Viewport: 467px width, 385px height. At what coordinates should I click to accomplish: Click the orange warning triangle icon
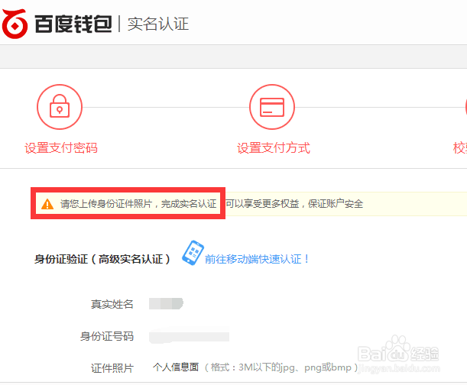click(x=47, y=204)
